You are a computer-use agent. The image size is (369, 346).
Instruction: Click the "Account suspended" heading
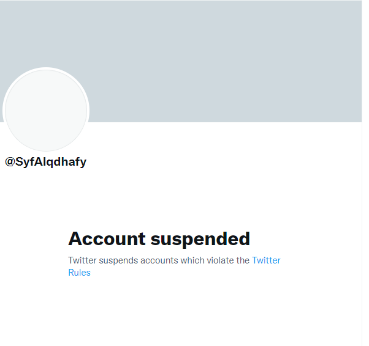[159, 238]
